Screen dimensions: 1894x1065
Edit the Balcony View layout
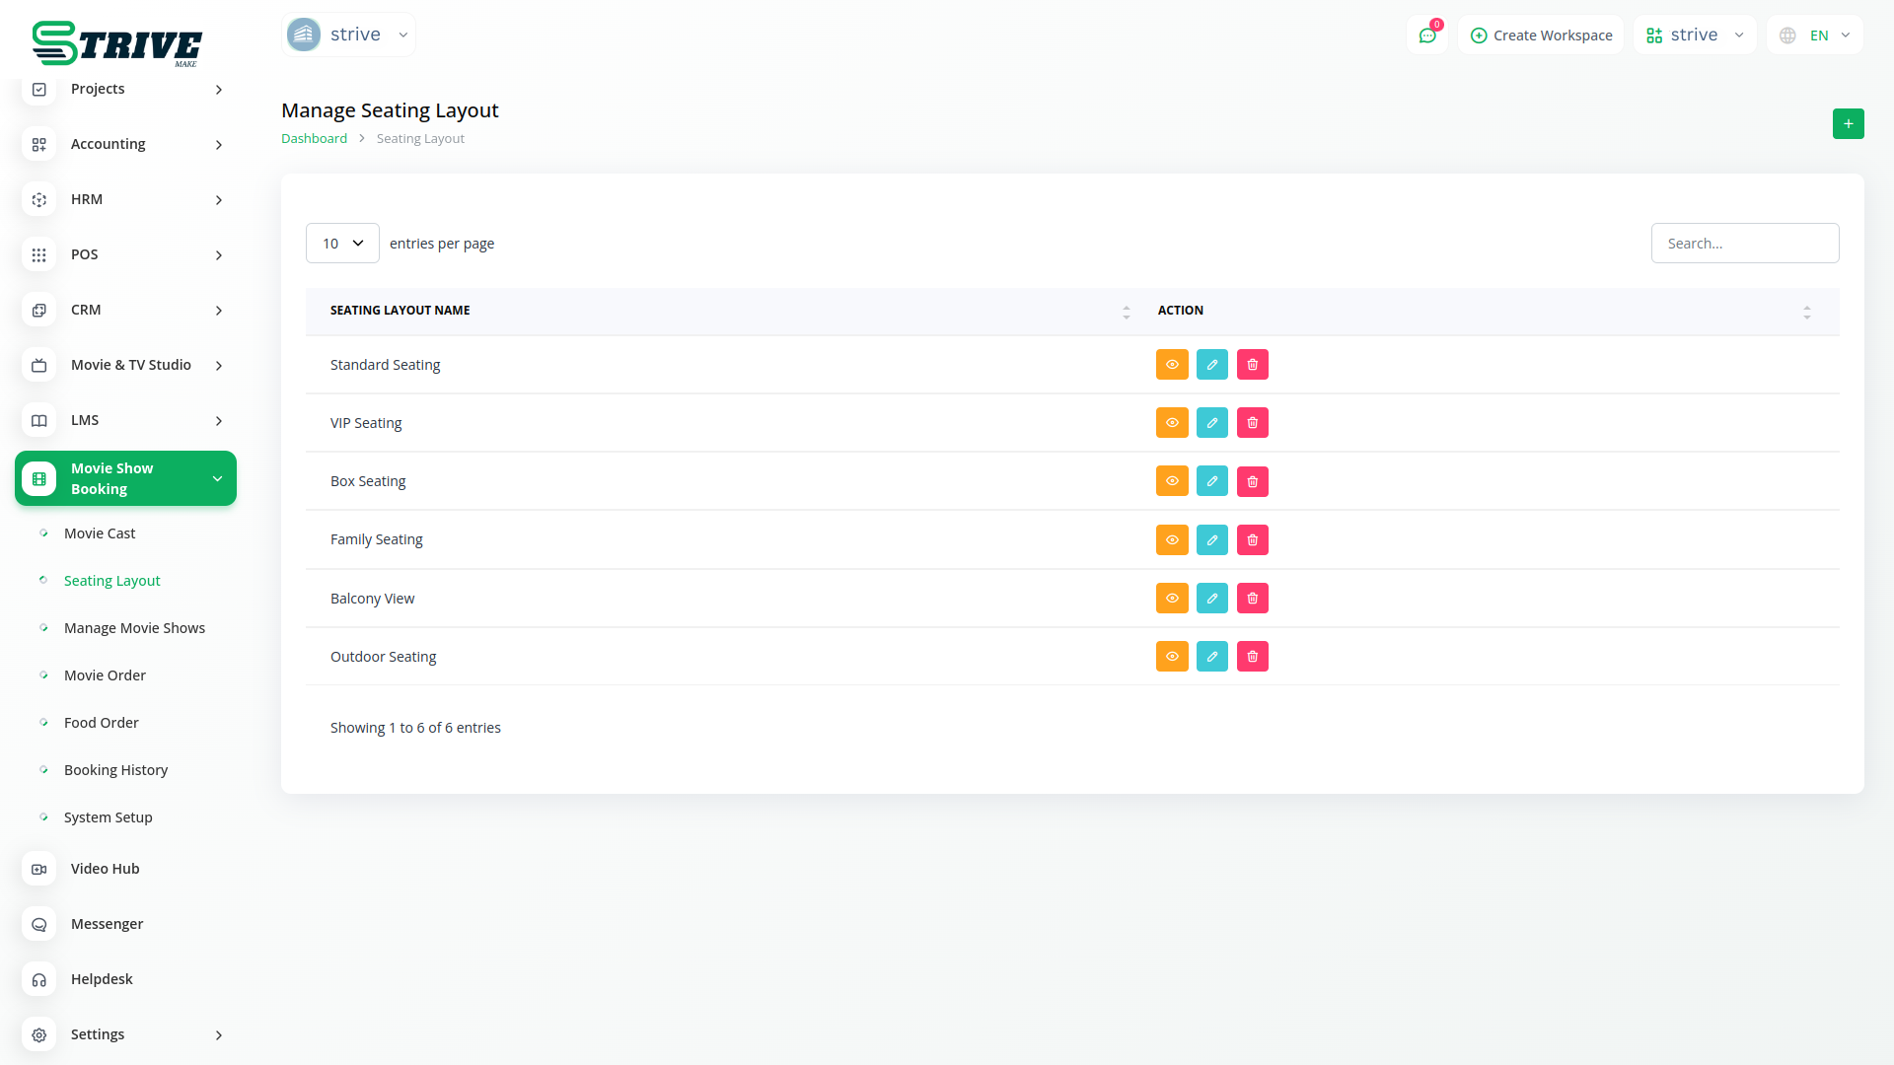[1211, 599]
